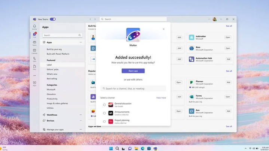Viewport: 269px width, 151px height.
Task: Open Windows taskbar Search
Action: [x=117, y=148]
